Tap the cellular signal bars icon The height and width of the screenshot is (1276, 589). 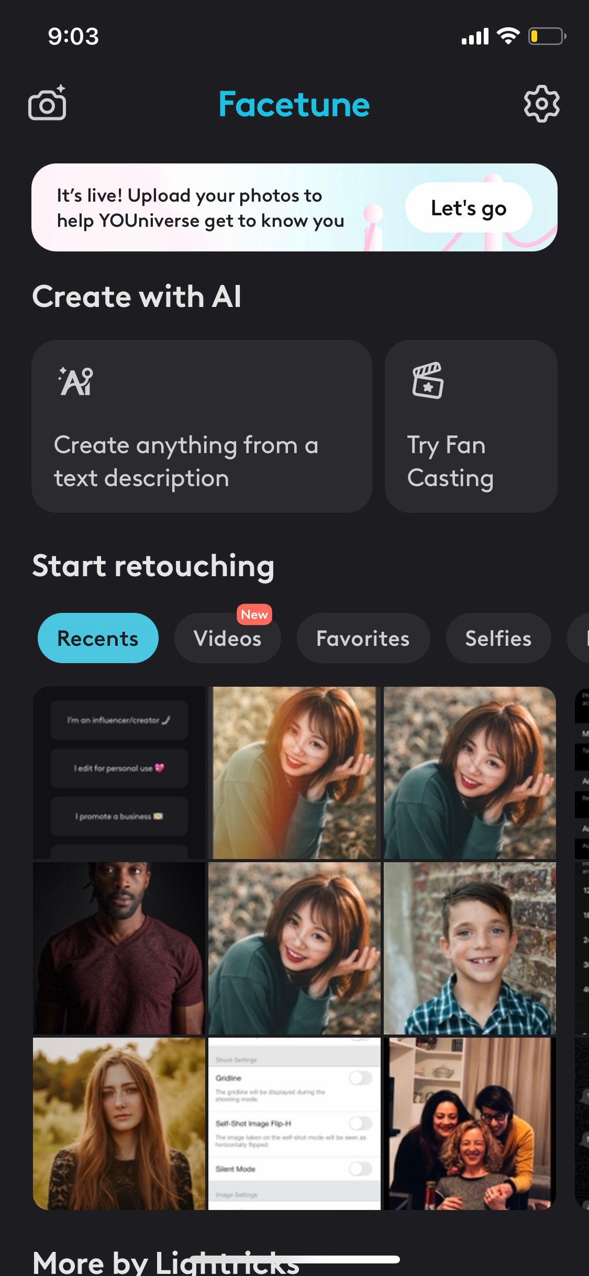point(475,36)
